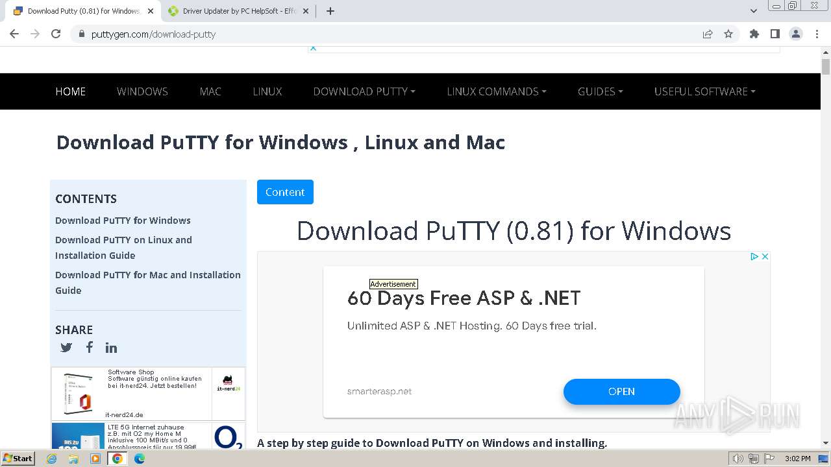The image size is (831, 467).
Task: Share on Facebook icon
Action: 90,348
